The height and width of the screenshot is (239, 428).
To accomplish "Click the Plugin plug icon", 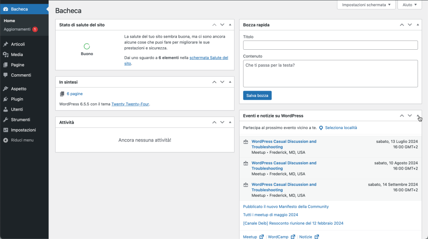I will tap(5, 99).
